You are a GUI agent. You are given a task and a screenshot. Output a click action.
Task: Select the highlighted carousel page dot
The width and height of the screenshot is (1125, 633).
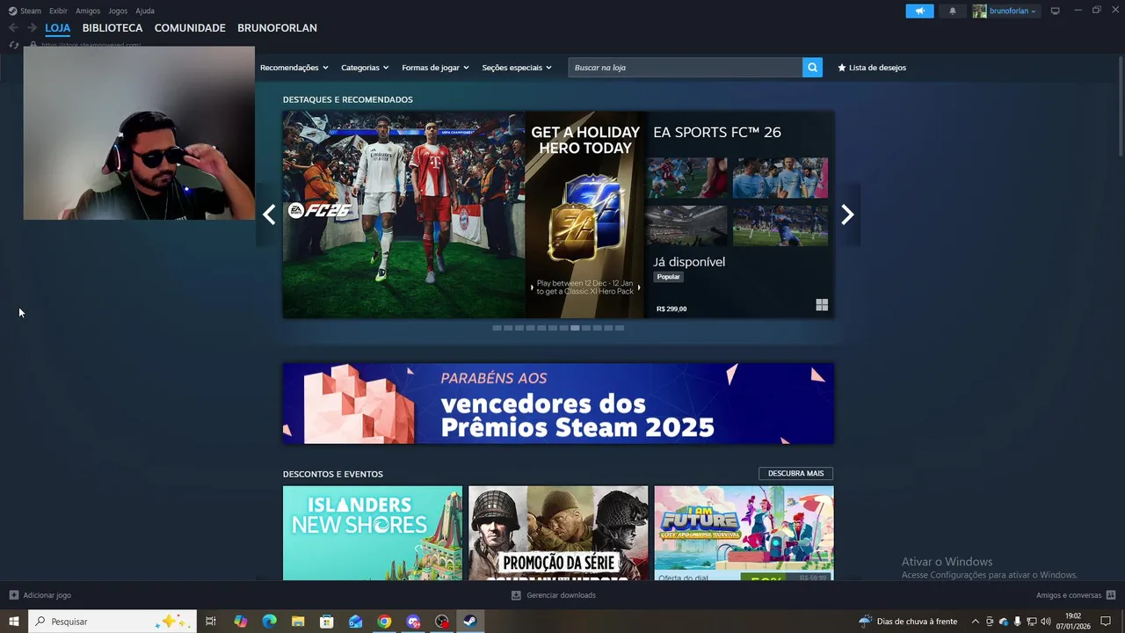tap(575, 328)
